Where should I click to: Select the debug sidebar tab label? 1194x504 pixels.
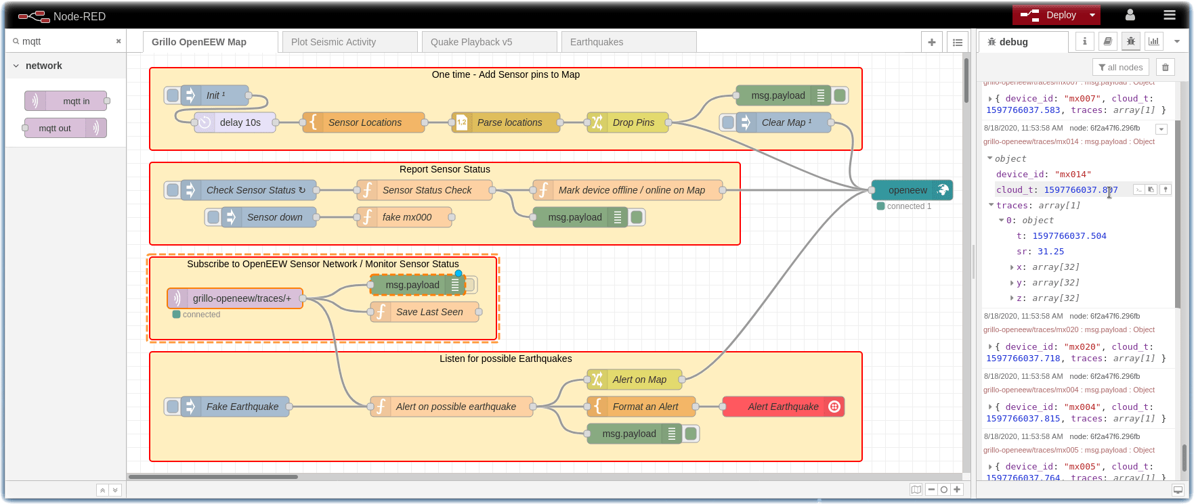coord(1023,42)
